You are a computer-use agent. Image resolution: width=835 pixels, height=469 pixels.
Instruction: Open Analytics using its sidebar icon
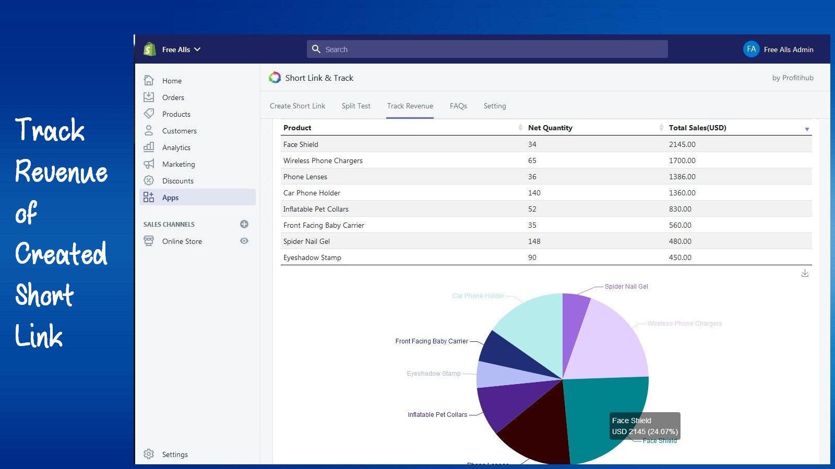(x=149, y=147)
